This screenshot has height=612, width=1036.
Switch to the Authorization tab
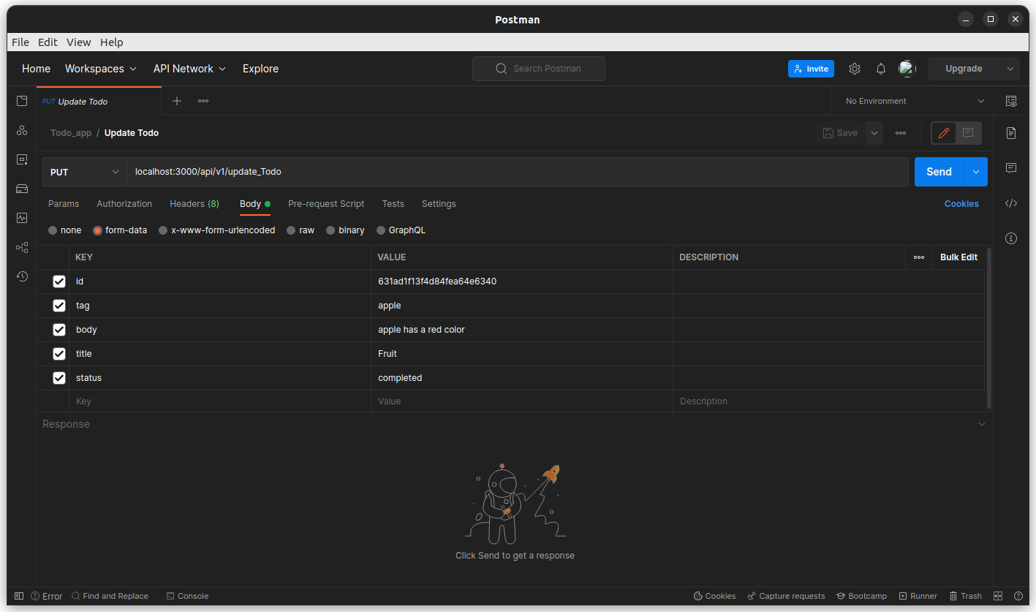coord(124,204)
